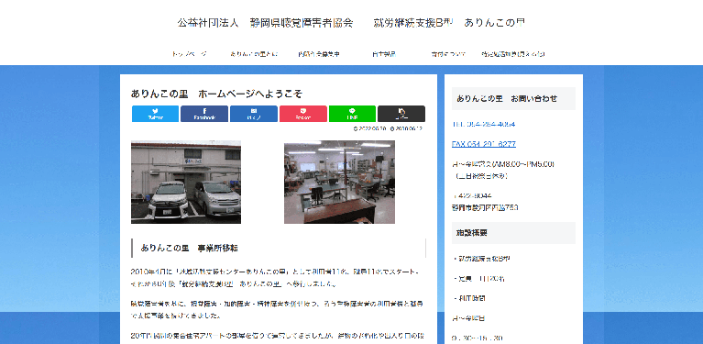Screen dimensions: 703x344
Task: Share the page via the Twitter button
Action: pos(155,114)
